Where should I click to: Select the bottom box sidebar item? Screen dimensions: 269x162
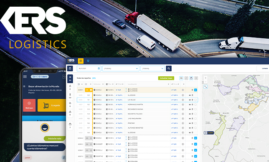tap(70, 125)
